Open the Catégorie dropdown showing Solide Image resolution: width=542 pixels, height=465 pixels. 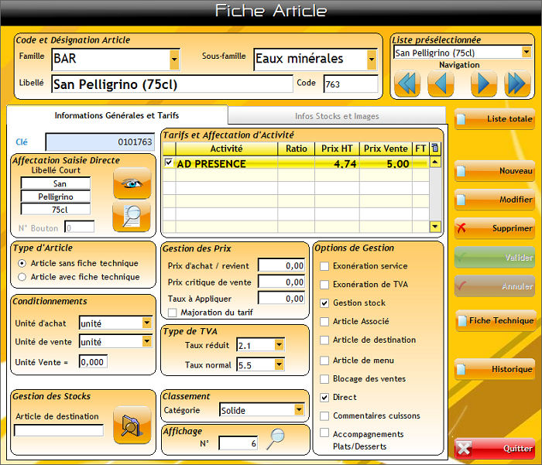click(x=299, y=410)
